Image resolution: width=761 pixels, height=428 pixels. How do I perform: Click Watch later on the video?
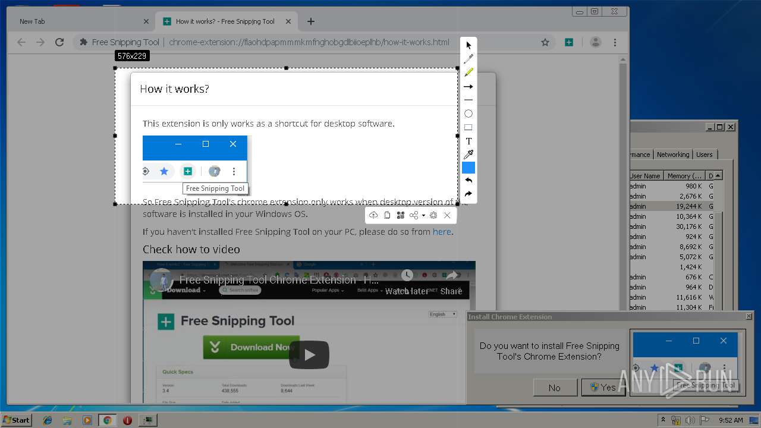click(x=407, y=282)
